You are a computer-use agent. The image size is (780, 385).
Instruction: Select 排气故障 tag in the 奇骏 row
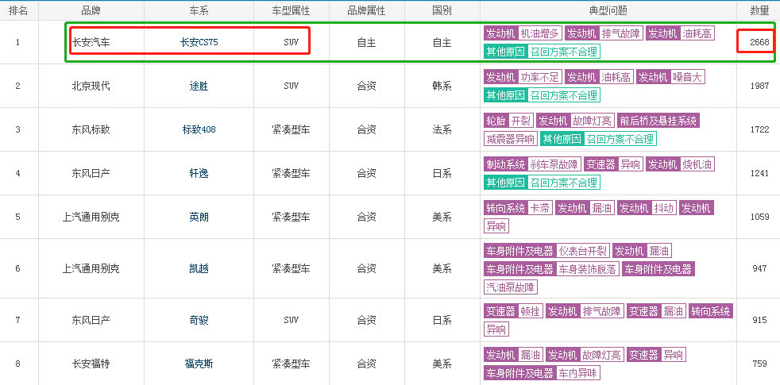coord(602,311)
